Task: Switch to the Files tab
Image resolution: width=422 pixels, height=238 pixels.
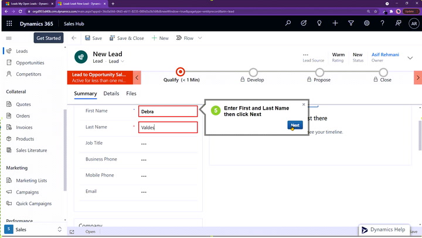Action: click(131, 93)
